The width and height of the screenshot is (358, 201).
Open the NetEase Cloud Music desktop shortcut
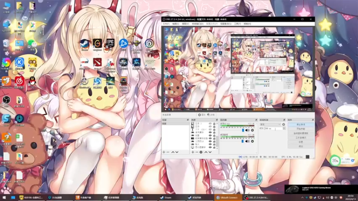tap(19, 82)
